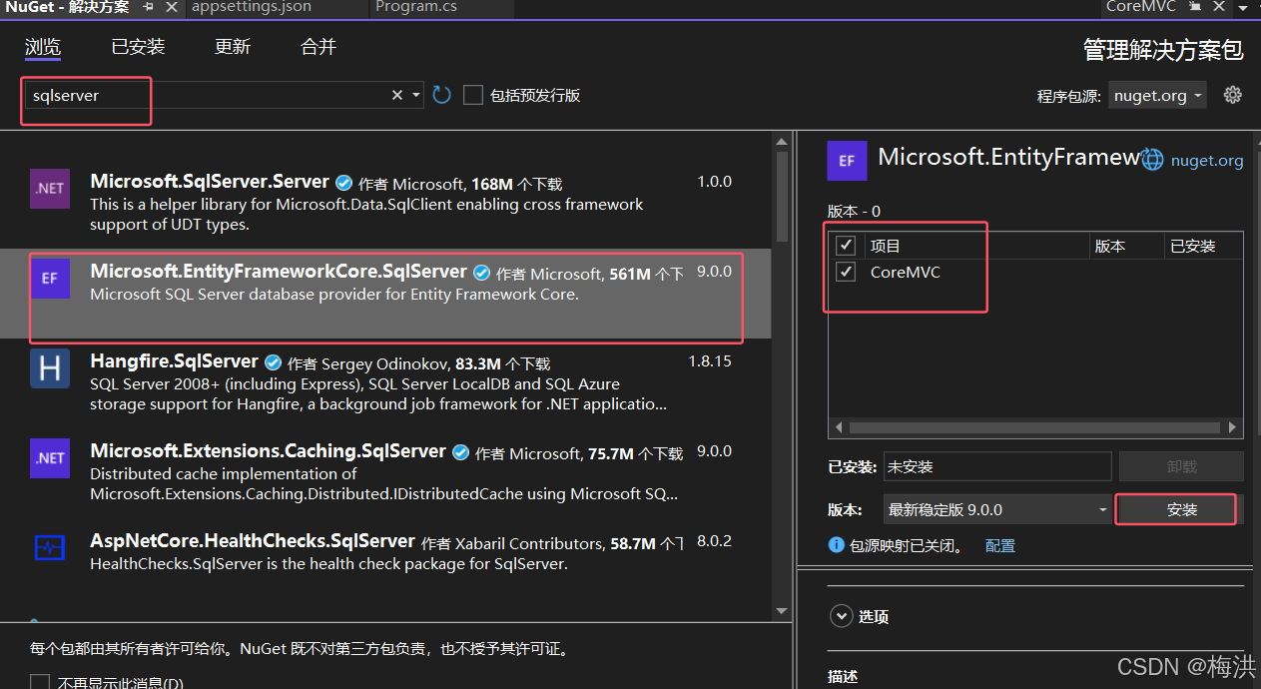Click the 卸载 uninstall button
Screen dimensions: 1261x689
1181,466
